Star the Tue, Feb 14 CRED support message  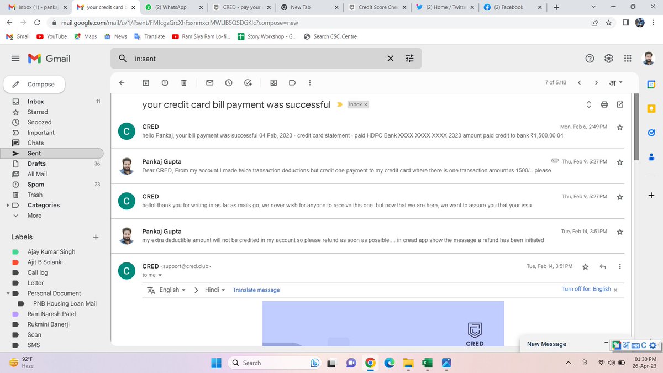tap(586, 266)
